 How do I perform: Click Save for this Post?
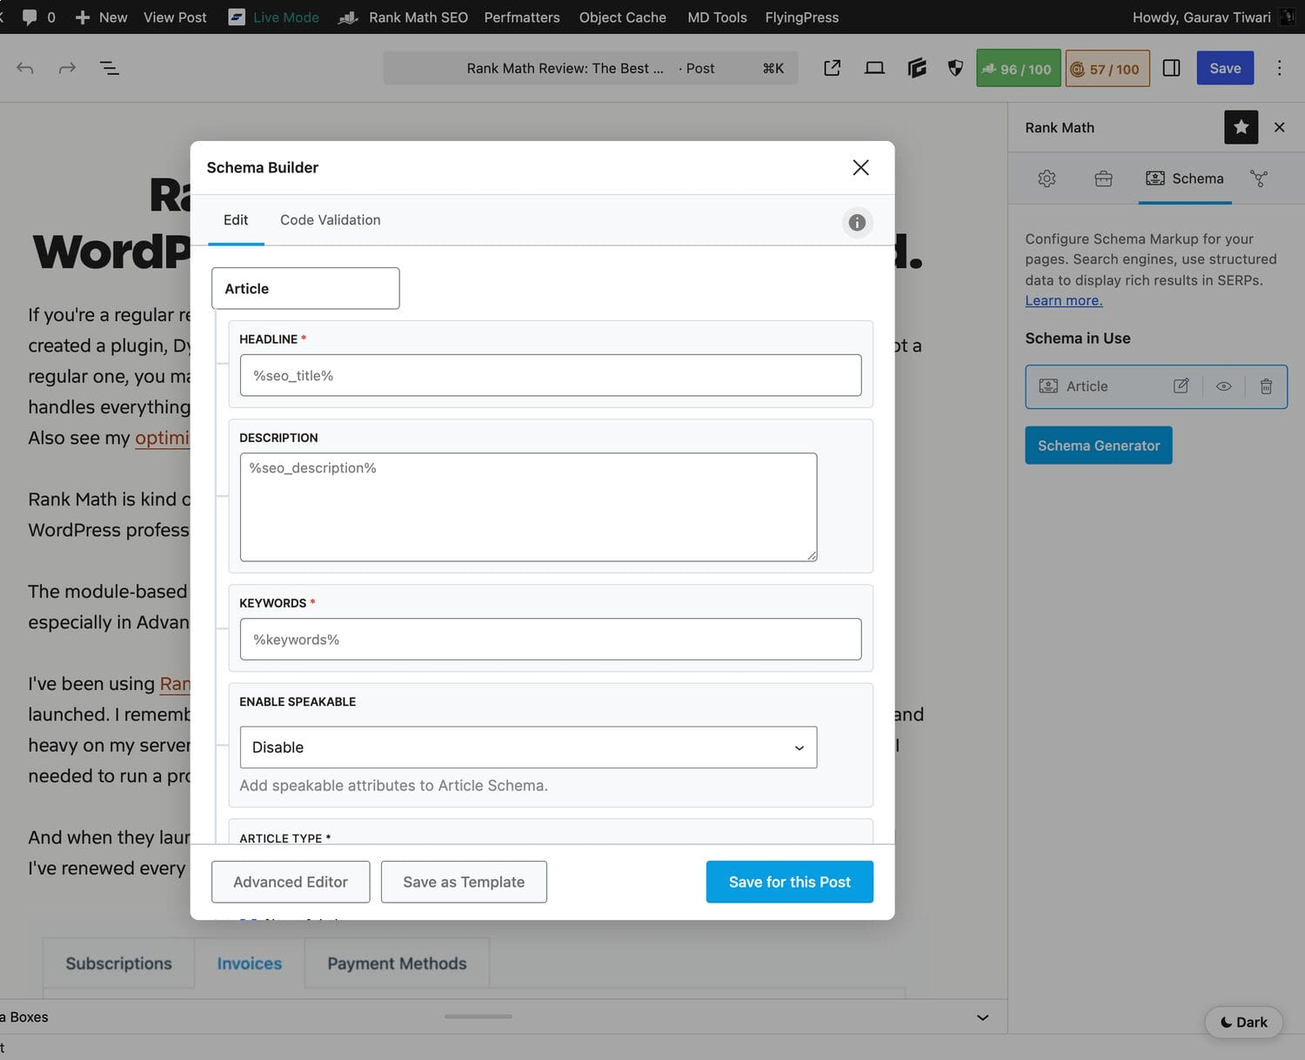pos(789,882)
